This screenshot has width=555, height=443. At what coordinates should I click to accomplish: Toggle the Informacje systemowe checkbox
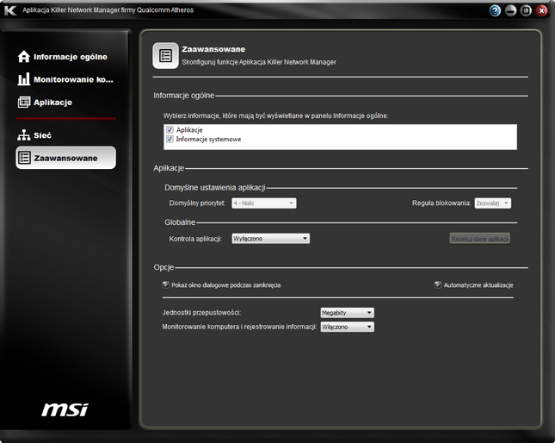(170, 139)
